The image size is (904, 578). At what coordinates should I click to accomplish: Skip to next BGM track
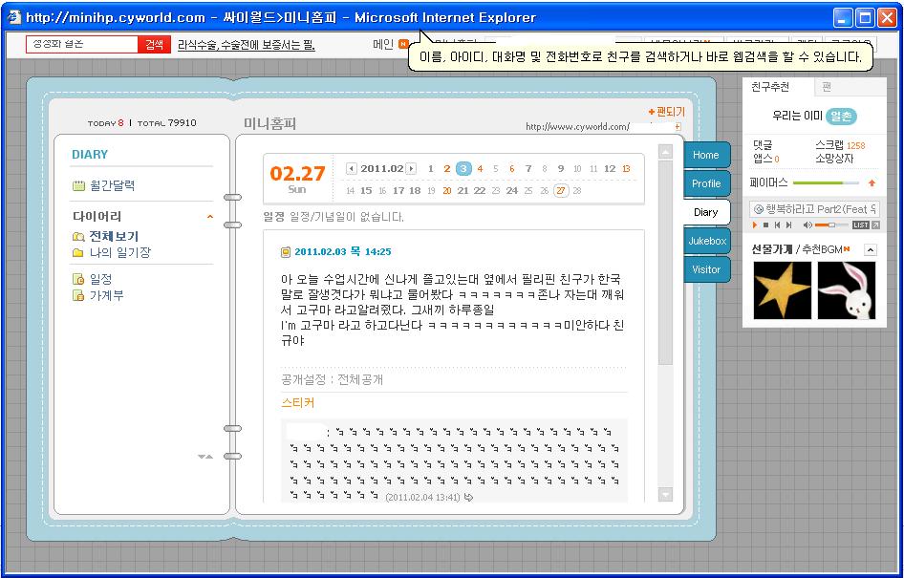pos(788,225)
